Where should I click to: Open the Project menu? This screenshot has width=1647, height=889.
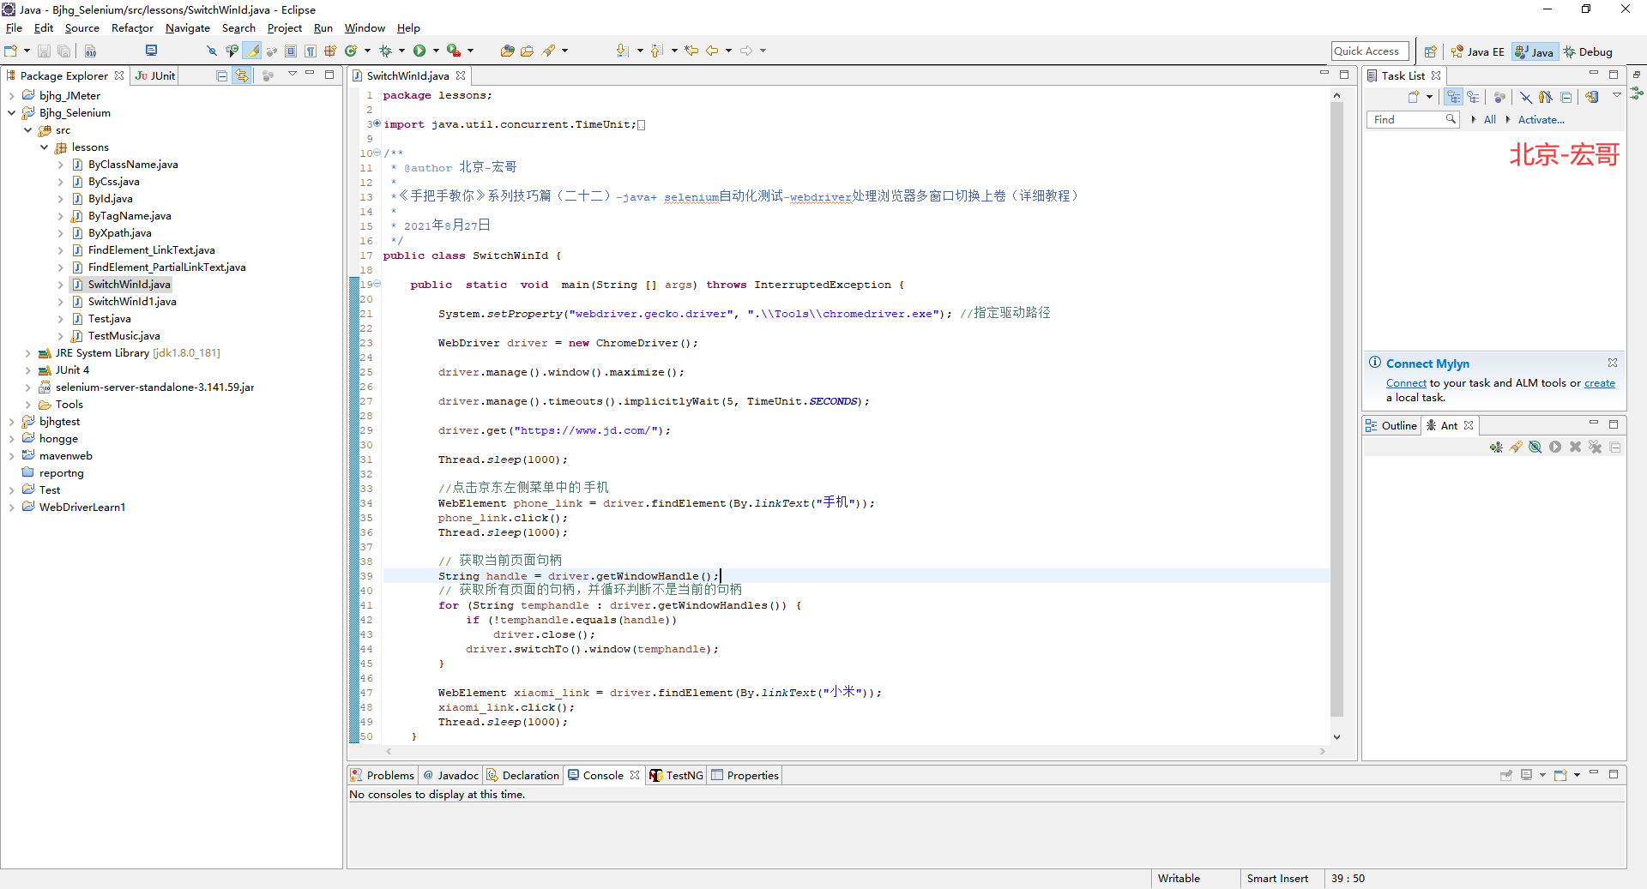[x=284, y=28]
